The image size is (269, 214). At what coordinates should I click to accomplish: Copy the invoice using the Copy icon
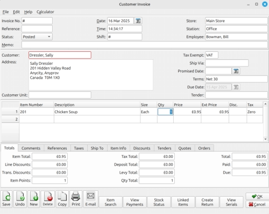[62, 199]
